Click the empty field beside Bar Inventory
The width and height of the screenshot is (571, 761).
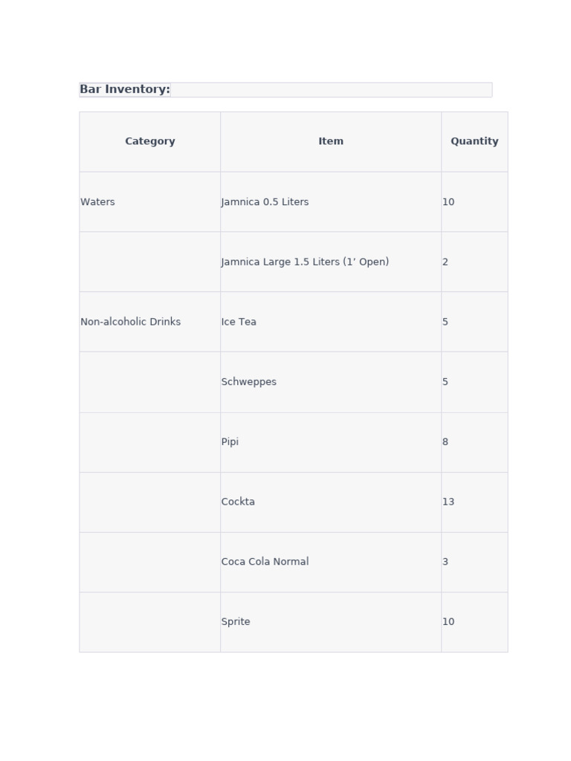click(331, 90)
